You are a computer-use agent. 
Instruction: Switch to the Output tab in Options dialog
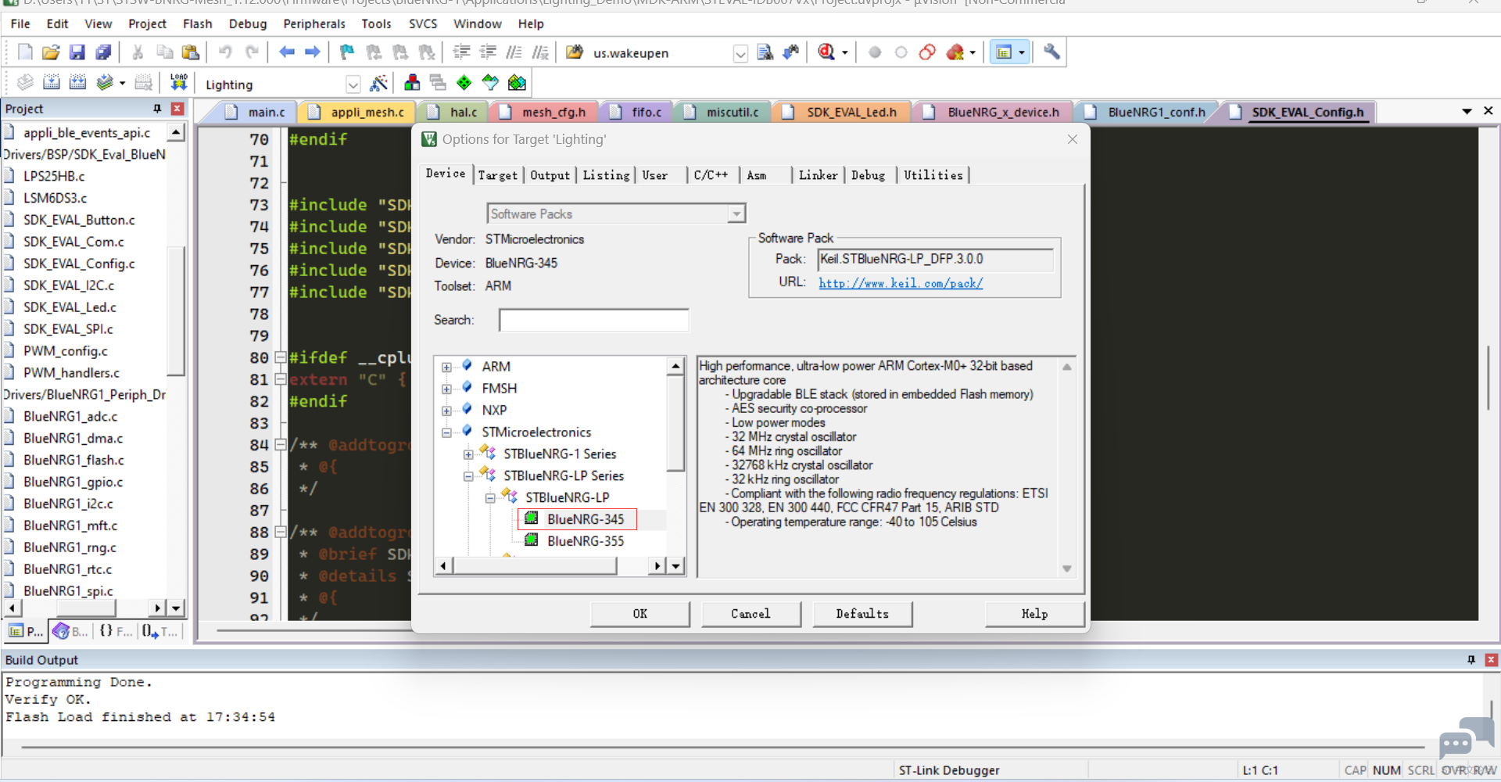point(550,175)
